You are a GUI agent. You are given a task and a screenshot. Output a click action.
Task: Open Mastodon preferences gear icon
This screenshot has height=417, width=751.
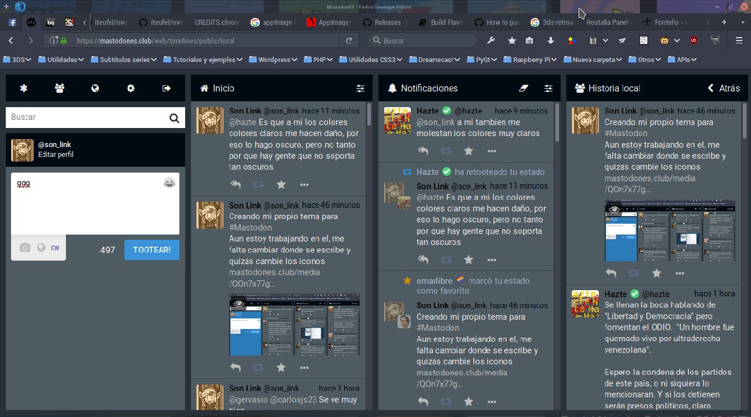tap(131, 88)
